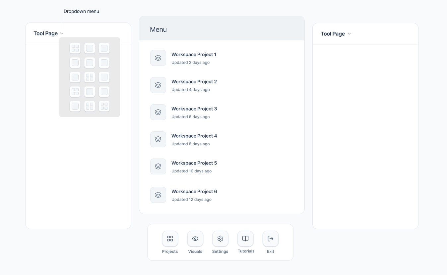
Task: Open Workspace Project 4 title
Action: tap(194, 136)
